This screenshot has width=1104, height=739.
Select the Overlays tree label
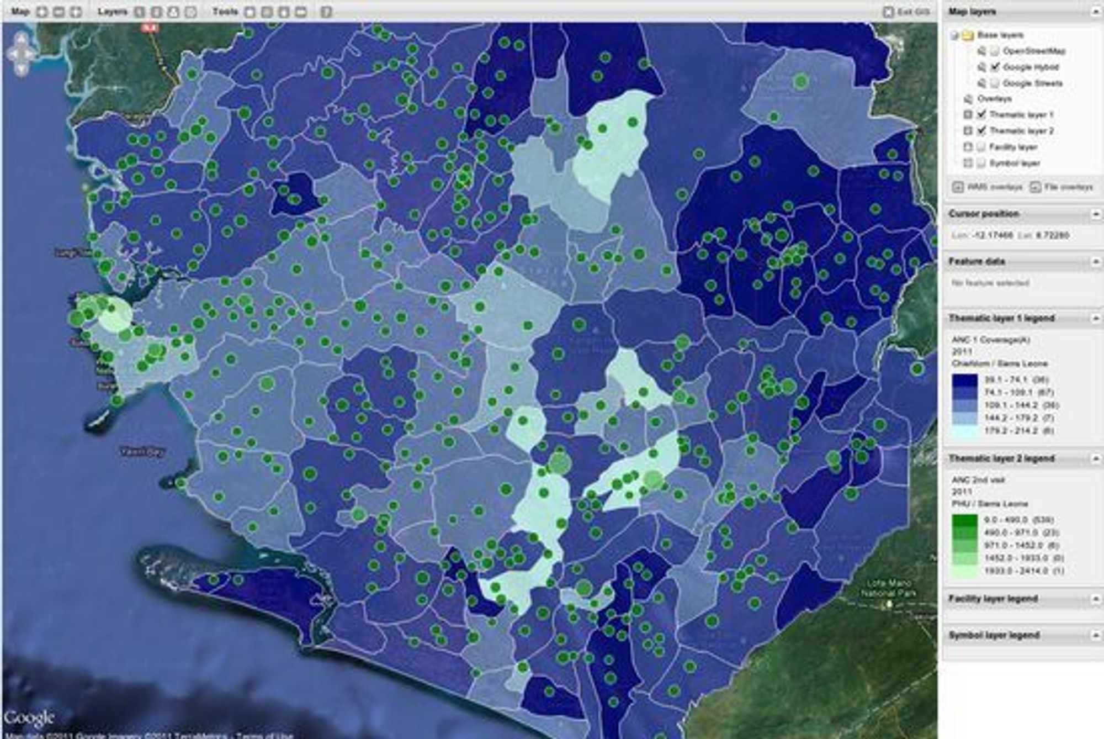coord(994,99)
